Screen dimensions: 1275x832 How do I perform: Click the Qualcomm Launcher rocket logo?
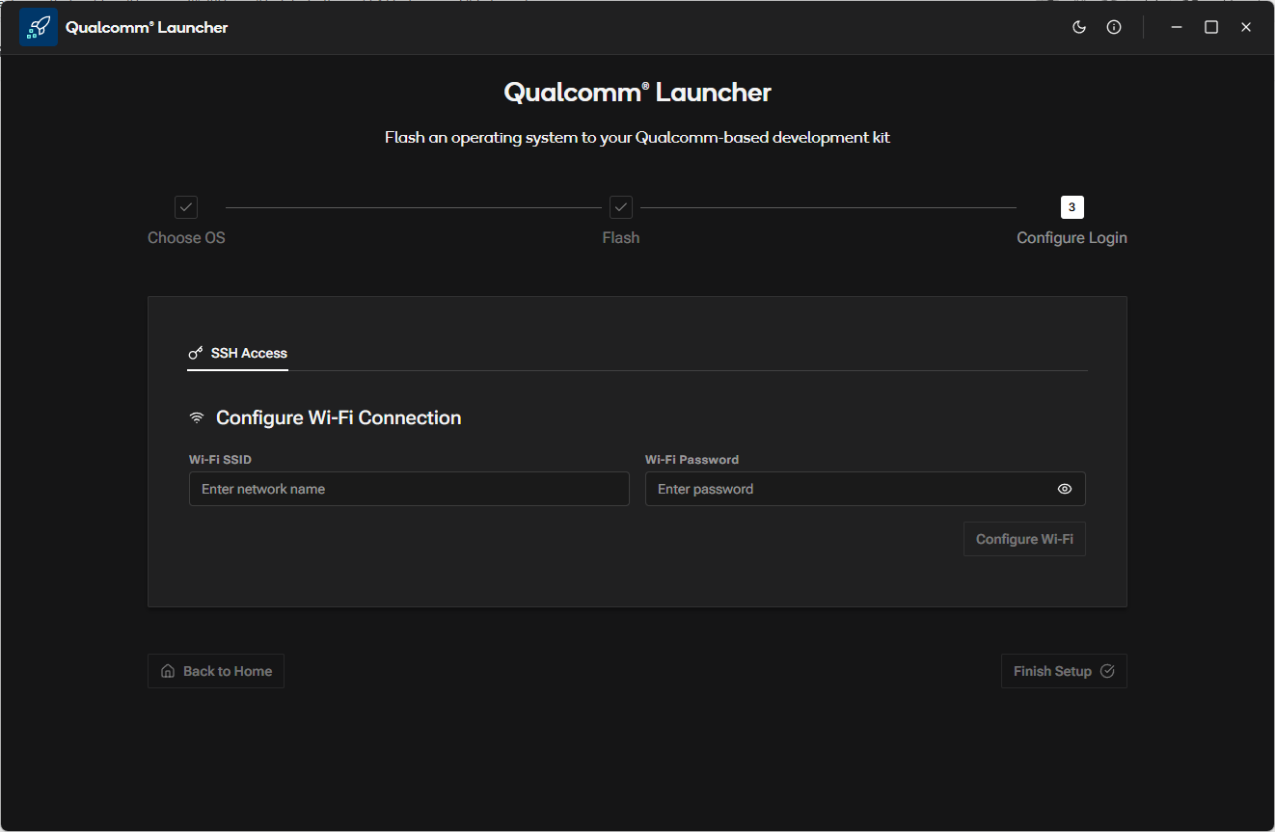coord(39,27)
